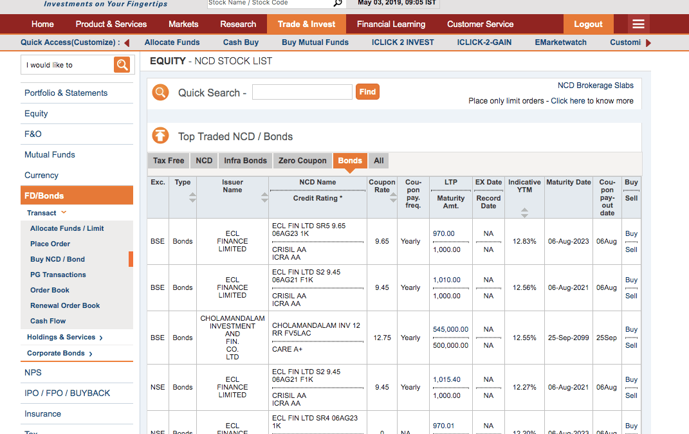
Task: Open Buy NCD / Bond submenu item
Action: (57, 259)
